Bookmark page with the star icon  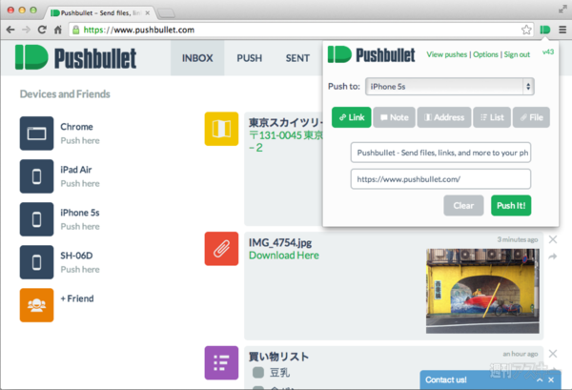(x=526, y=30)
